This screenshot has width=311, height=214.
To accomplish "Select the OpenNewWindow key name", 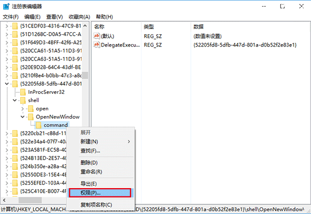I will tap(58, 117).
